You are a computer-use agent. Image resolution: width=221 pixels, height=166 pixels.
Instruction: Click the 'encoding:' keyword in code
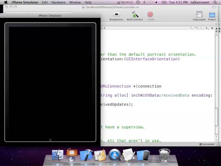pos(202,95)
